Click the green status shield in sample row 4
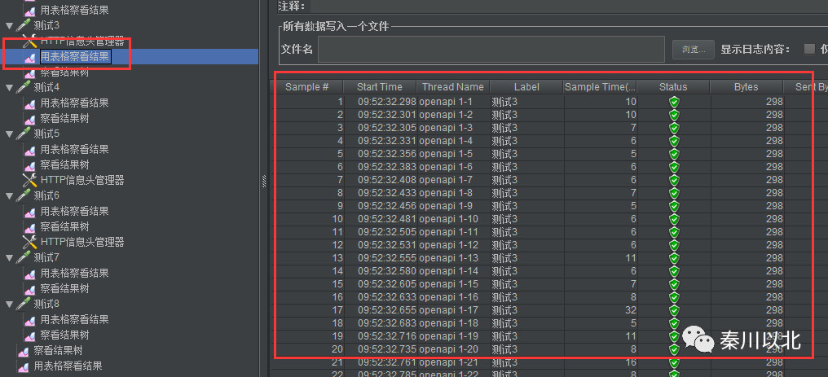 (674, 141)
